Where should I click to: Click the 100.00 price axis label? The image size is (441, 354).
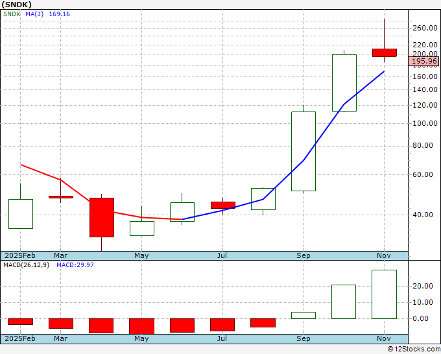[x=425, y=123]
